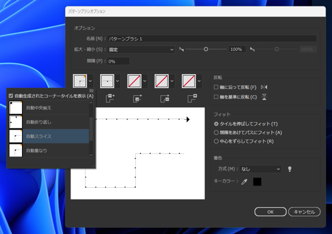Choose 自動中央揃え from the tile list
The image size is (332, 234).
pos(49,107)
